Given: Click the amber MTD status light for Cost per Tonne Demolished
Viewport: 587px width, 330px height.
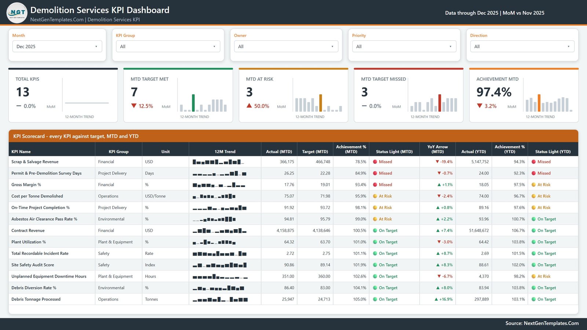Looking at the screenshot, I should (x=375, y=196).
